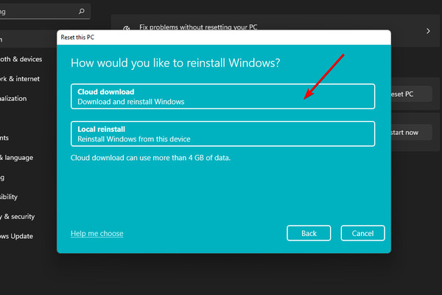Choose the Local reinstall option
The image size is (442, 295).
point(222,133)
